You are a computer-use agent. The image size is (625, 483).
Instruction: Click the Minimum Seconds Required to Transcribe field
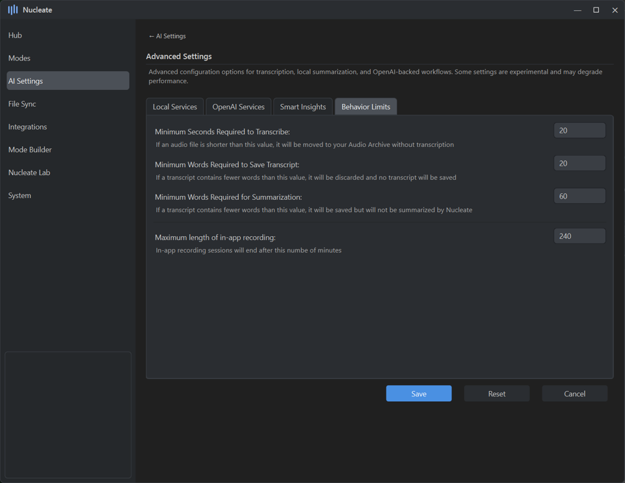[579, 131]
